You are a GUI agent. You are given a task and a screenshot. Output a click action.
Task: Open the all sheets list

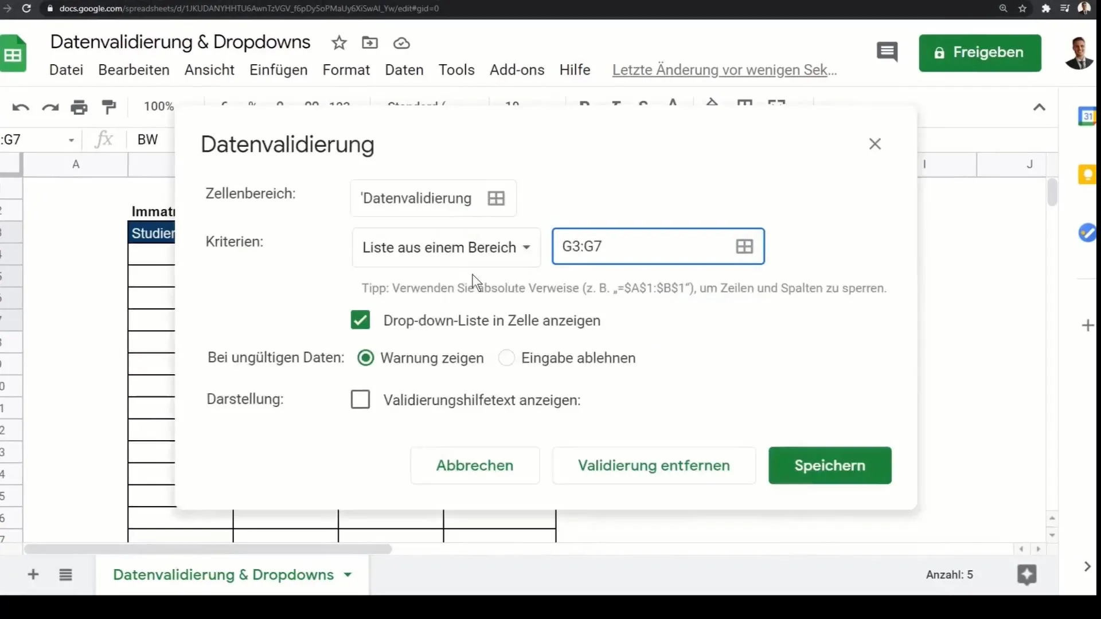click(x=66, y=574)
